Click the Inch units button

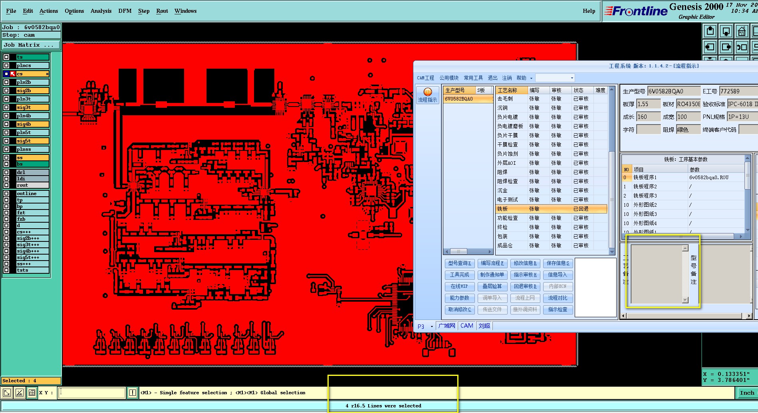(747, 393)
